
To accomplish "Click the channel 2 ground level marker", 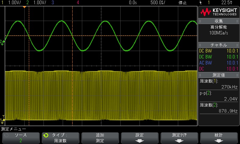I will pos(2,42).
